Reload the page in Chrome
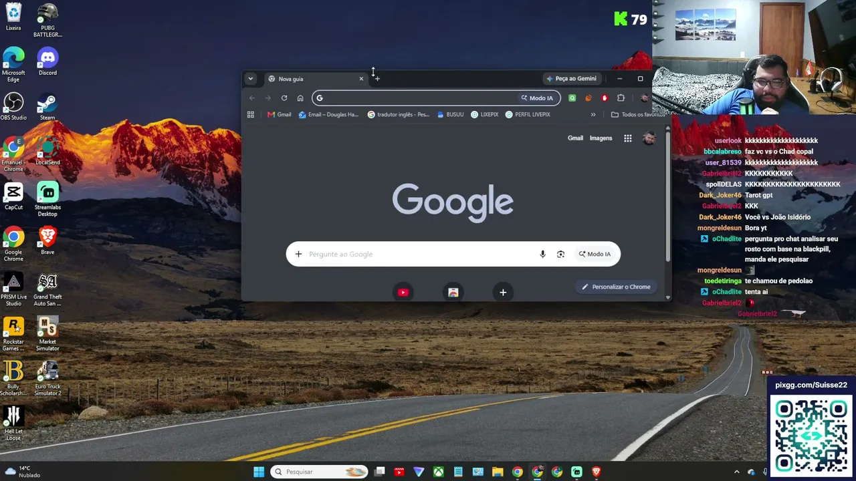The width and height of the screenshot is (856, 481). click(x=284, y=98)
